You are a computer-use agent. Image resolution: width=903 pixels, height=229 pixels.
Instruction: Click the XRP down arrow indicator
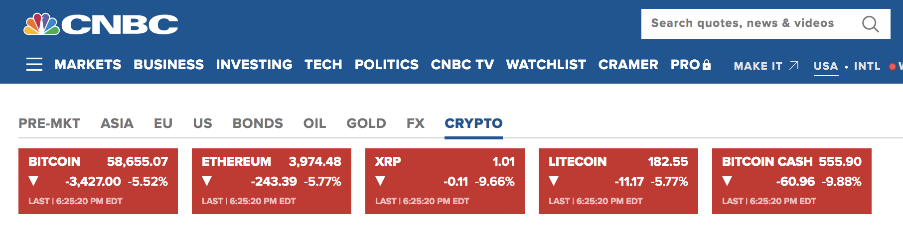[380, 181]
